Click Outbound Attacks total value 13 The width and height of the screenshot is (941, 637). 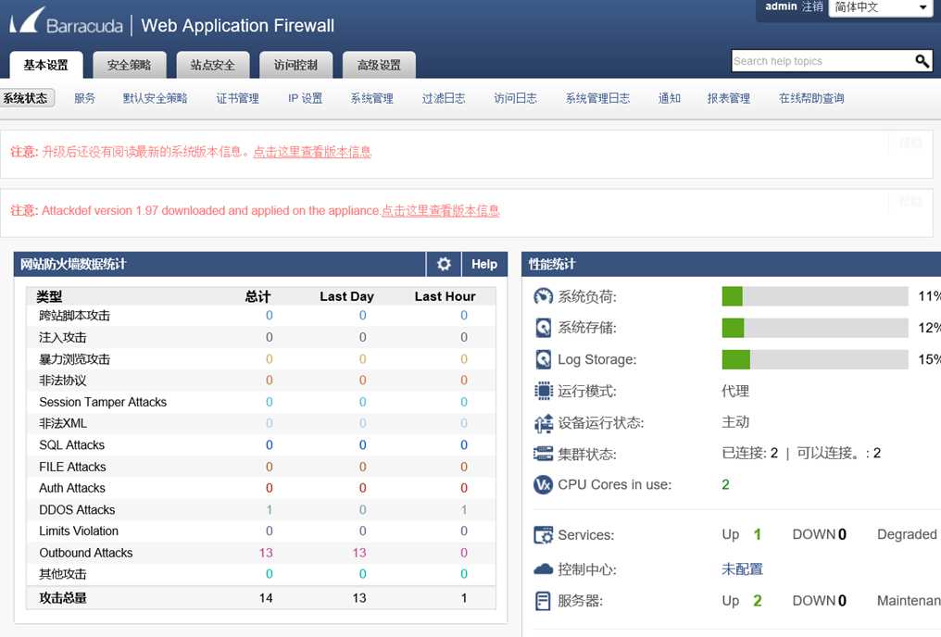click(266, 553)
